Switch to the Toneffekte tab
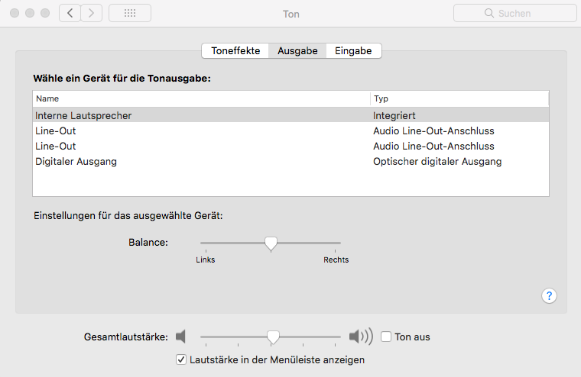The width and height of the screenshot is (581, 377). 235,51
